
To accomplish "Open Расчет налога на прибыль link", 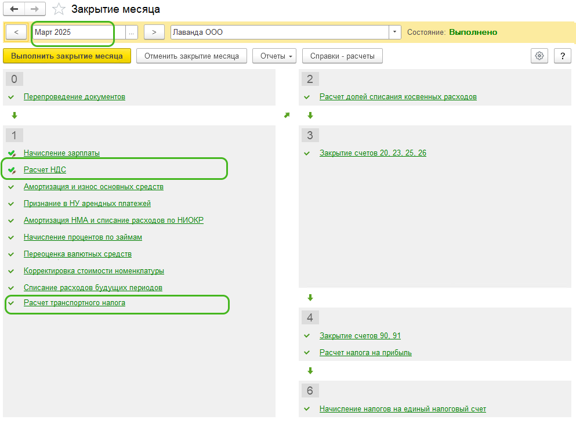I will (x=365, y=353).
